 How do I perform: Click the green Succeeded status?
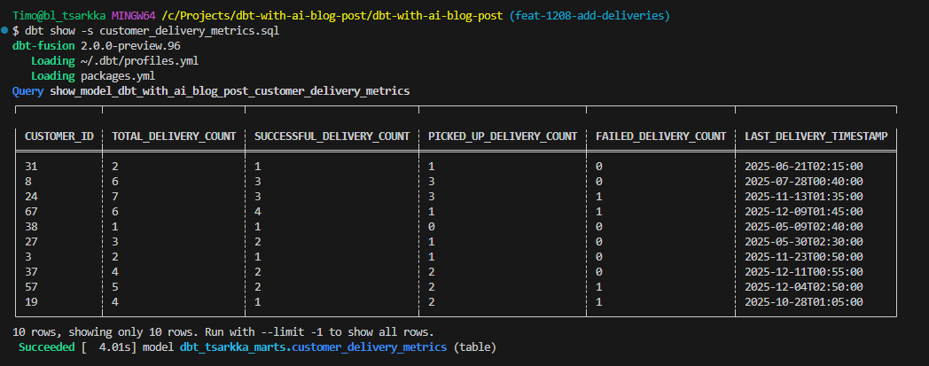[x=47, y=347]
